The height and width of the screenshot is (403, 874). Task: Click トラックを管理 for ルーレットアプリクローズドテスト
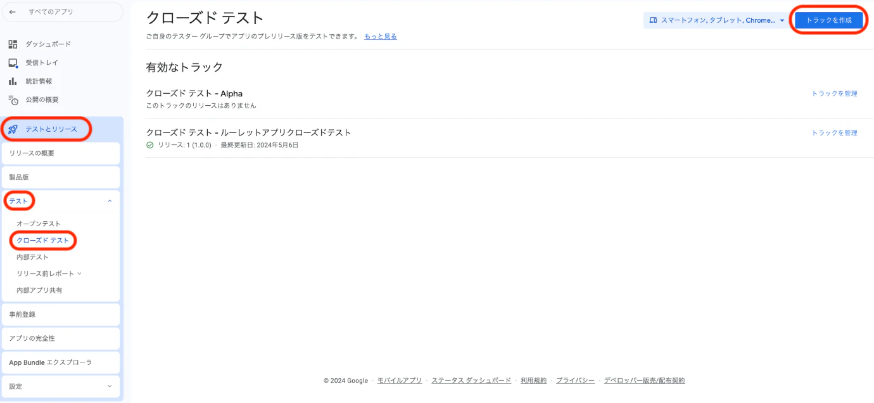point(834,133)
